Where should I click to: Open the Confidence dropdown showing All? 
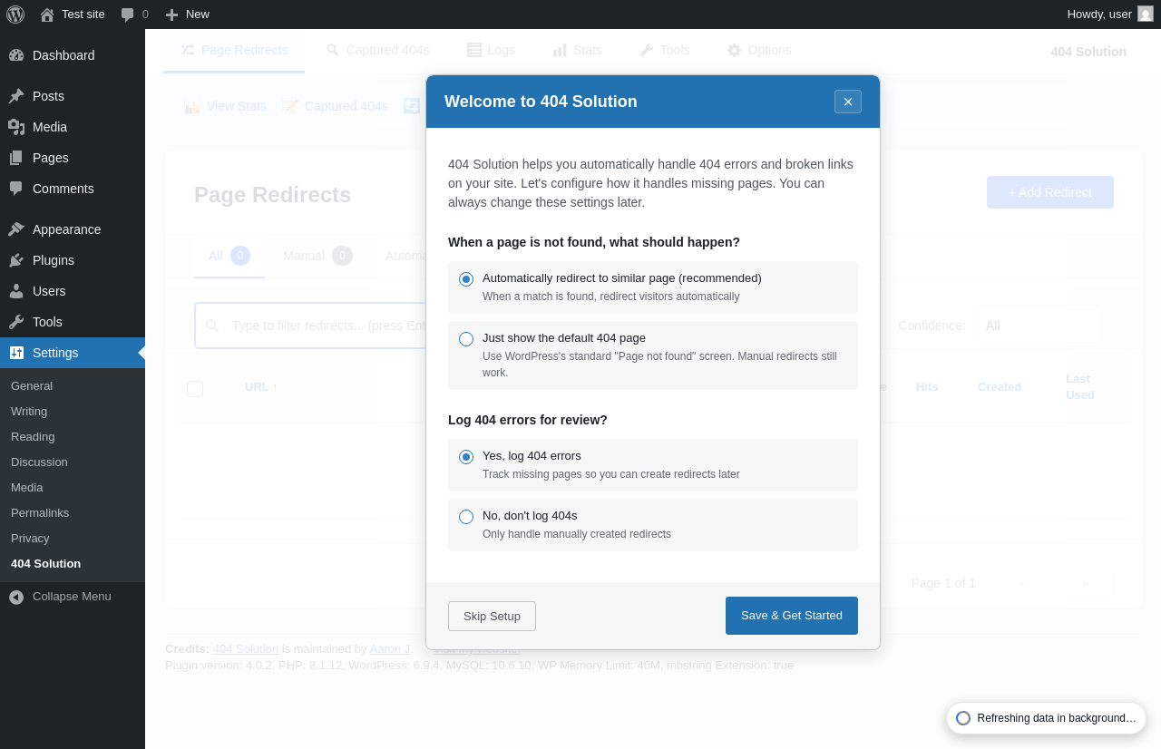click(x=1039, y=326)
